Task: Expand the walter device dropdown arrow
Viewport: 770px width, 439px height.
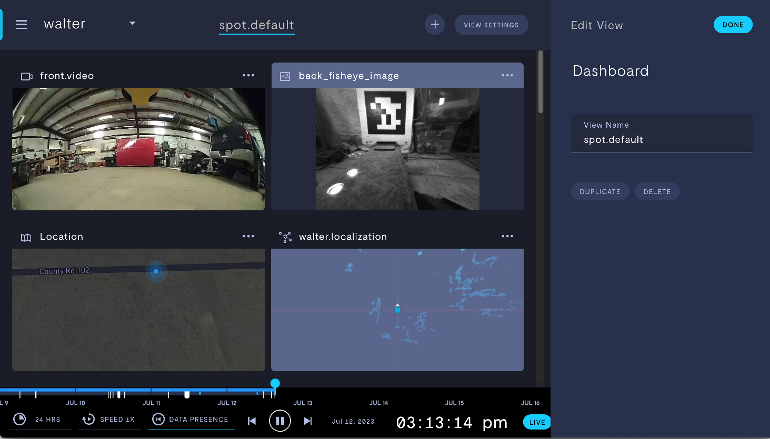Action: coord(133,23)
